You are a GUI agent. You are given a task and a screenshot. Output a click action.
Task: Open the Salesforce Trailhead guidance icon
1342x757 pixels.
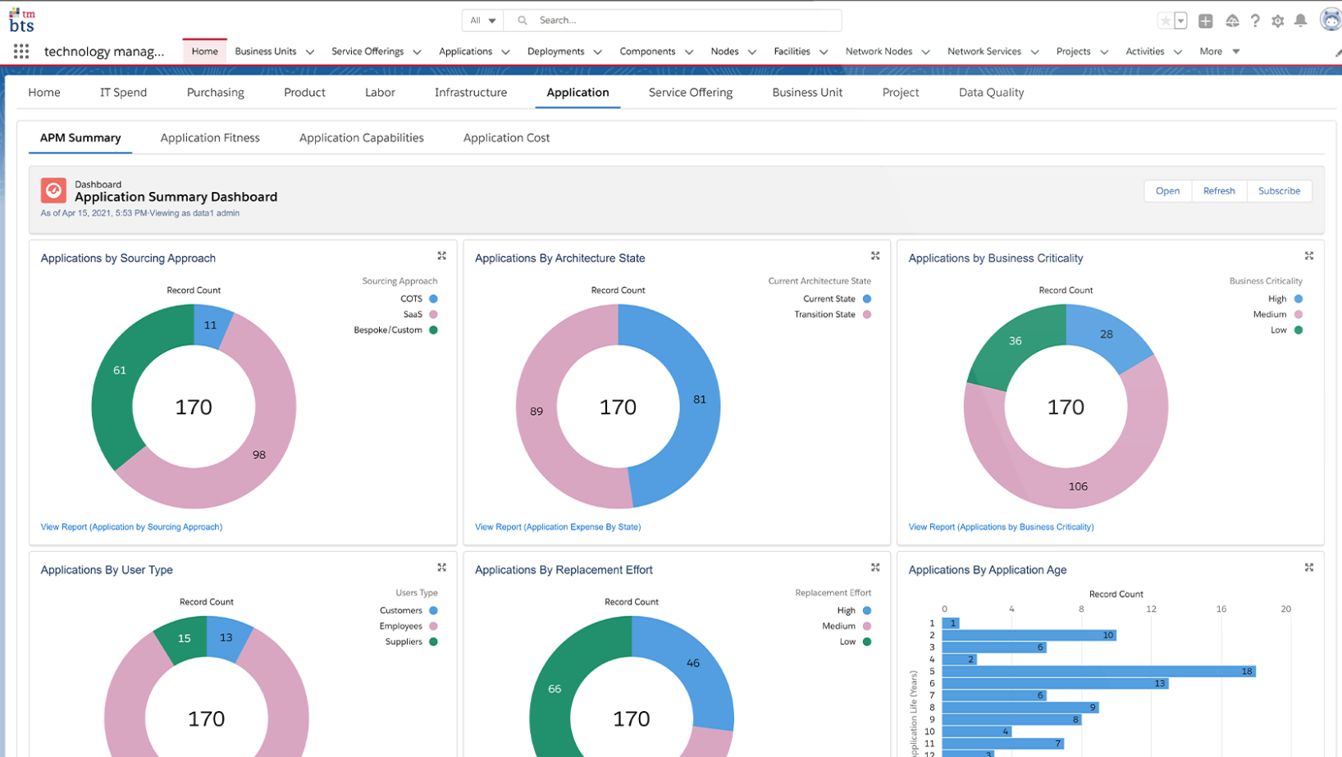pos(1232,21)
